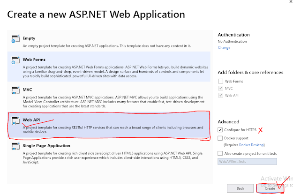Click the Web Forms template icon
Screen dimensions: 293x195
pyautogui.click(x=15, y=60)
